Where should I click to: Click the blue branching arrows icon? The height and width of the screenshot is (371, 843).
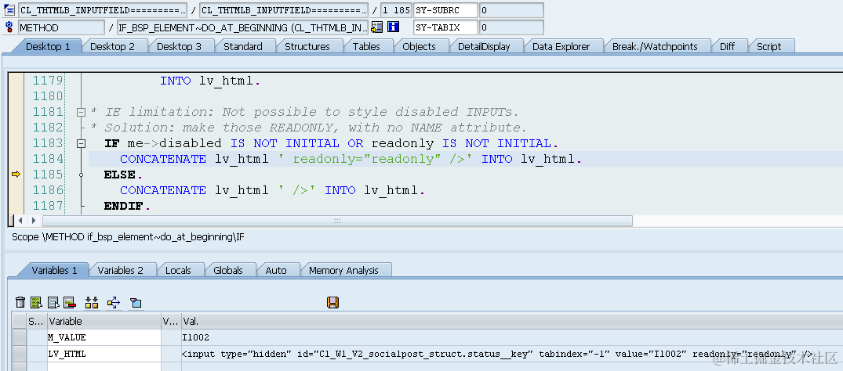tap(114, 303)
